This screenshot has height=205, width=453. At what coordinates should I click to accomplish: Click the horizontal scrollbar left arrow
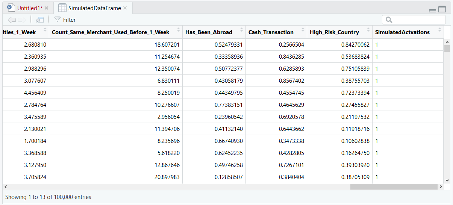click(x=5, y=187)
